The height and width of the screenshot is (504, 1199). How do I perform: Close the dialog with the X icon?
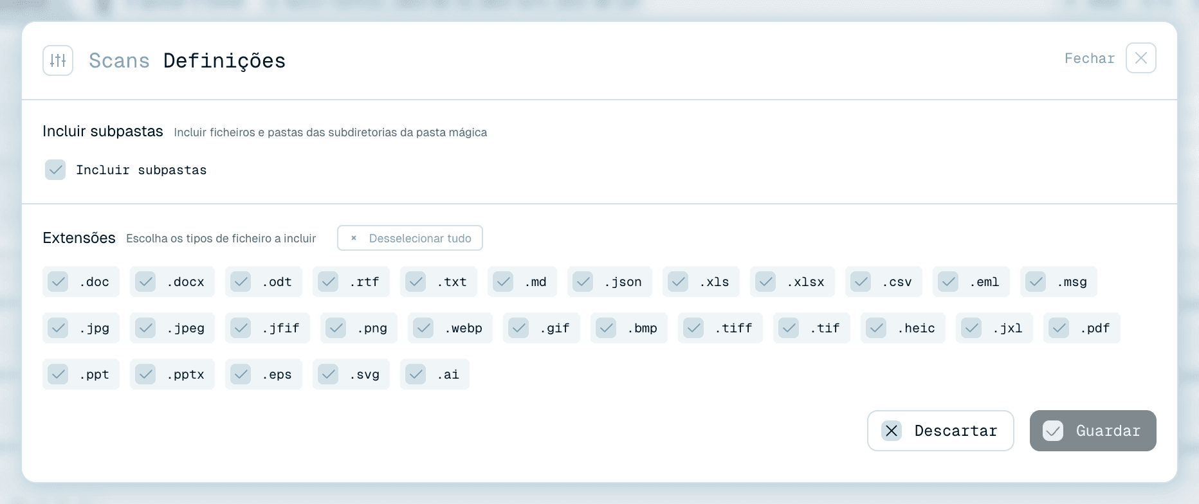pyautogui.click(x=1140, y=58)
